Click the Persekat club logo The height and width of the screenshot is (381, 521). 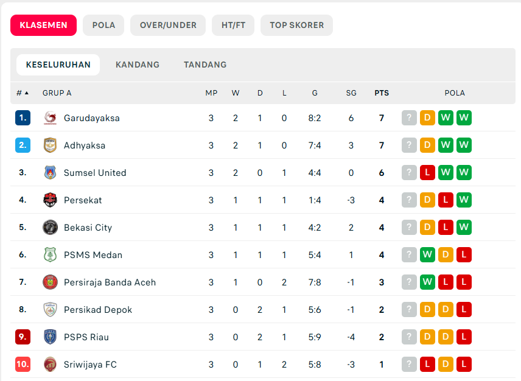click(50, 200)
